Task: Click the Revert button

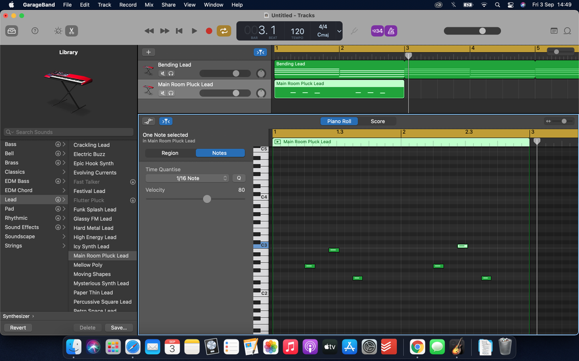Action: click(x=18, y=328)
